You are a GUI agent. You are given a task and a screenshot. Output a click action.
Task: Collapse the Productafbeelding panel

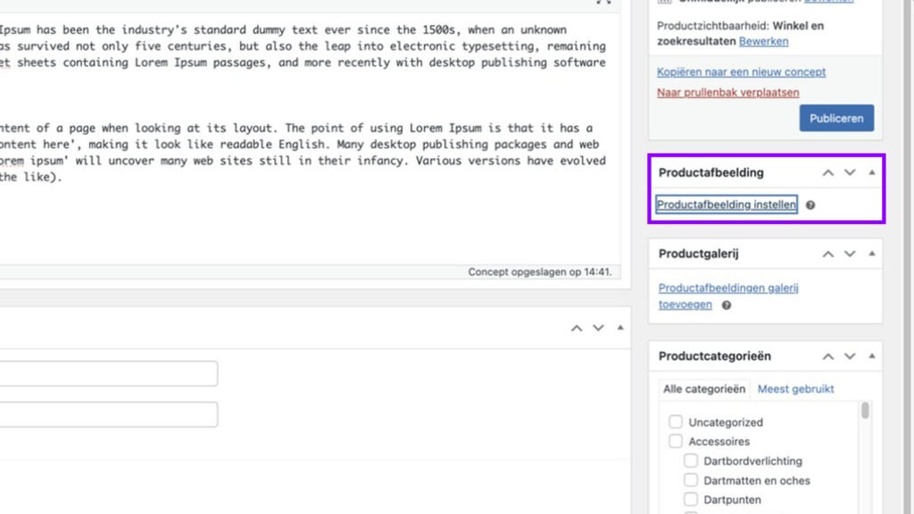coord(871,172)
